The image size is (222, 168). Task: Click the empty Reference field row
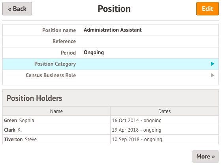point(111,42)
